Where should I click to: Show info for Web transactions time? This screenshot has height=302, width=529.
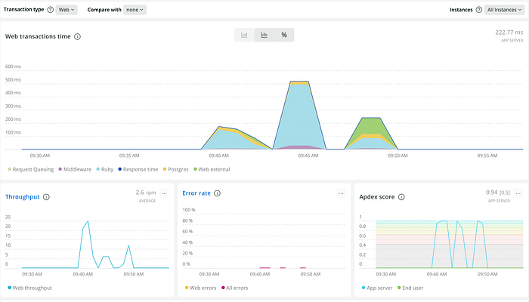[77, 37]
